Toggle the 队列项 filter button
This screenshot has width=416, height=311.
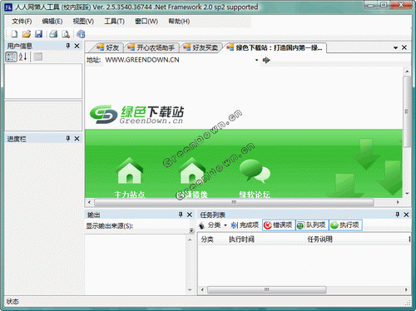[312, 225]
